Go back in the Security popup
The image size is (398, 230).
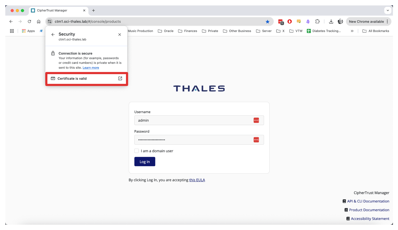click(53, 34)
